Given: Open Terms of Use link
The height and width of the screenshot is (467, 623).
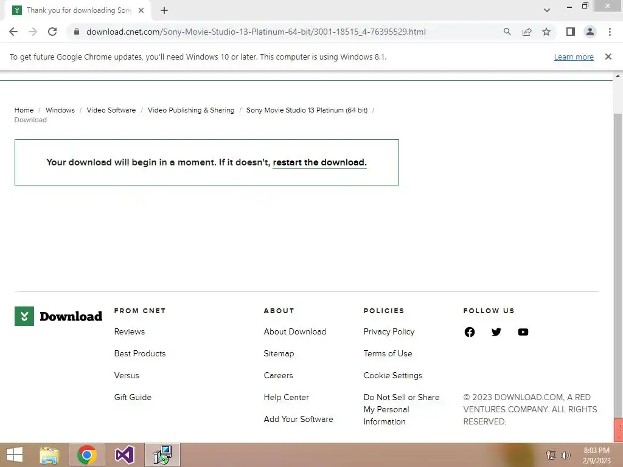Looking at the screenshot, I should point(388,353).
